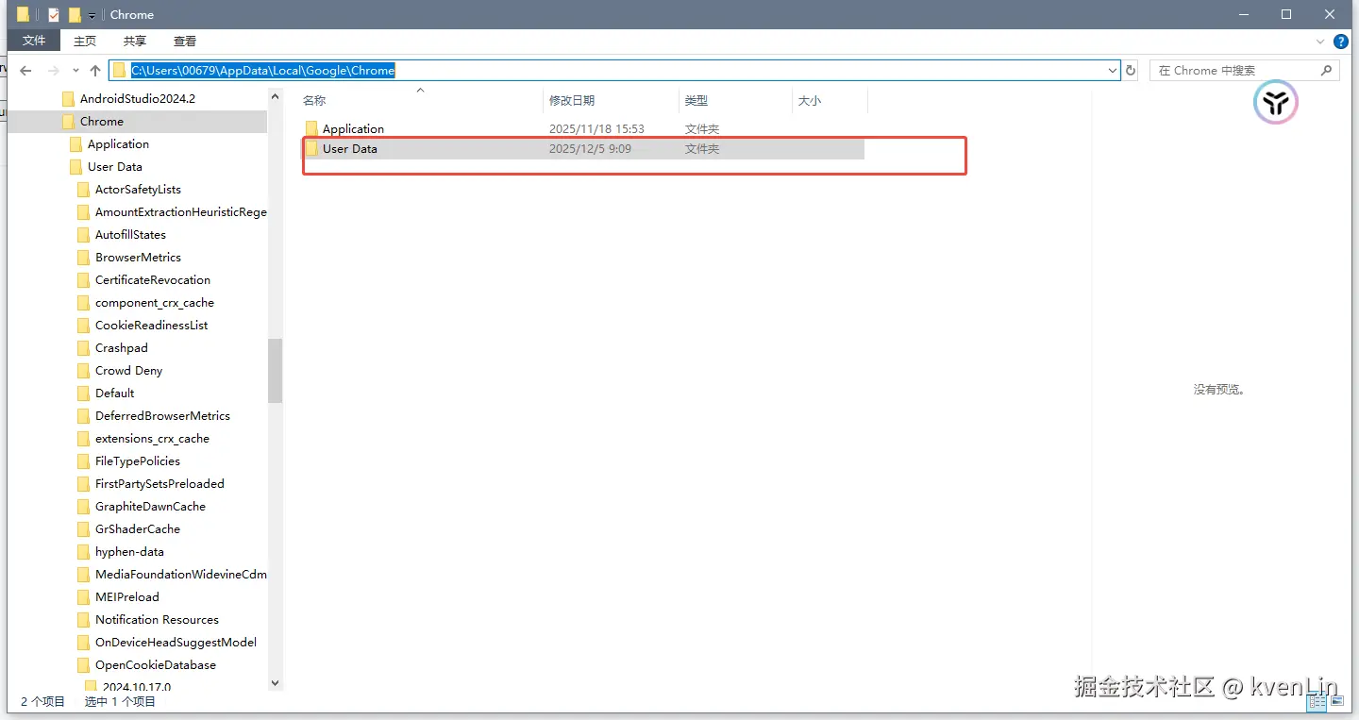Screen dimensions: 1359x720
Task: Open the 文件 menu
Action: 34,41
